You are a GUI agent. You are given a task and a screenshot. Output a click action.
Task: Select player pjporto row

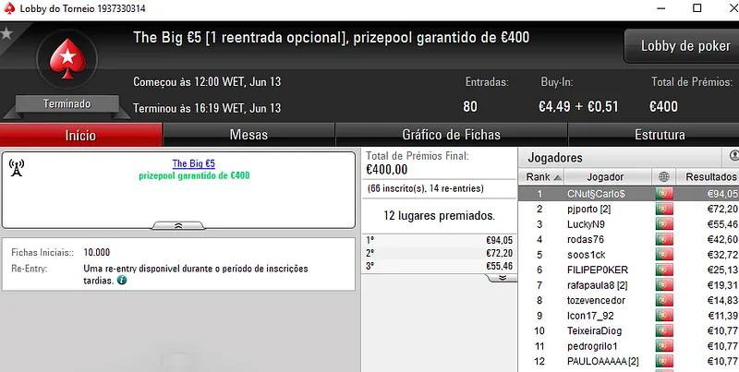pos(628,209)
